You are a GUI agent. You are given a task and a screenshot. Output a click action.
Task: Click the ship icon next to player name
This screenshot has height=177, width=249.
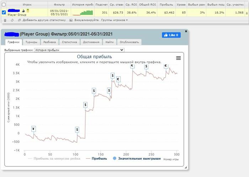coord(23,11)
